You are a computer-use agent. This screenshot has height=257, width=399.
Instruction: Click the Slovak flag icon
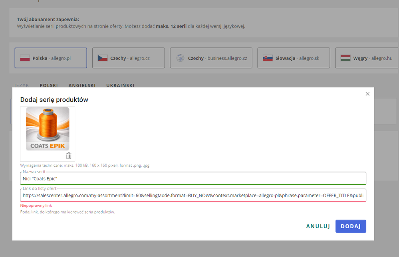click(268, 58)
